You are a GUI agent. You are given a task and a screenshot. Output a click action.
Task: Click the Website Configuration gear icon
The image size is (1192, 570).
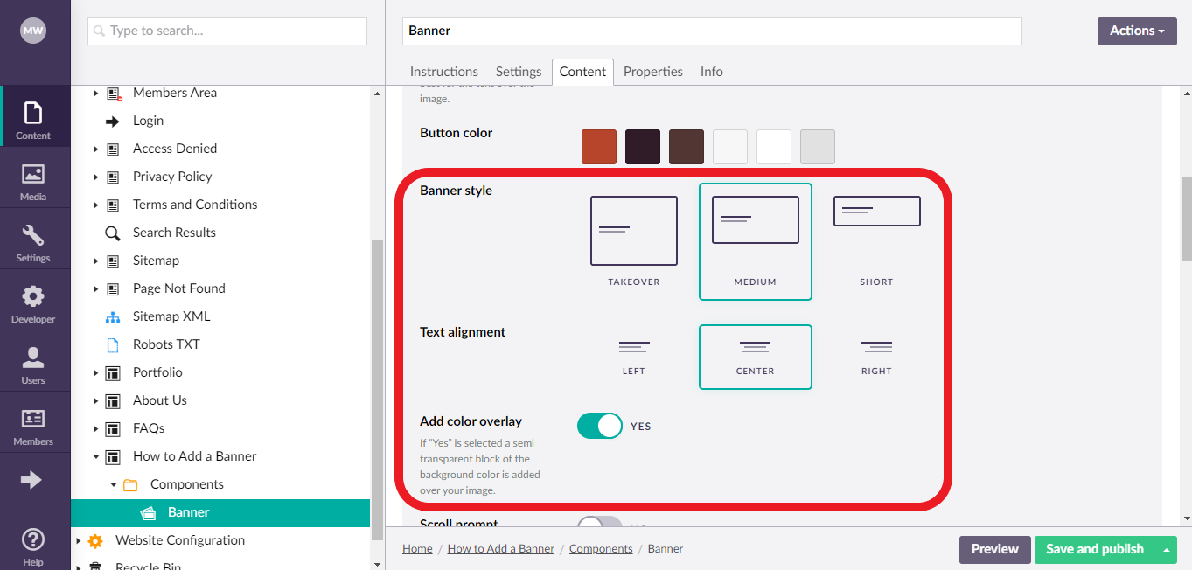(95, 540)
